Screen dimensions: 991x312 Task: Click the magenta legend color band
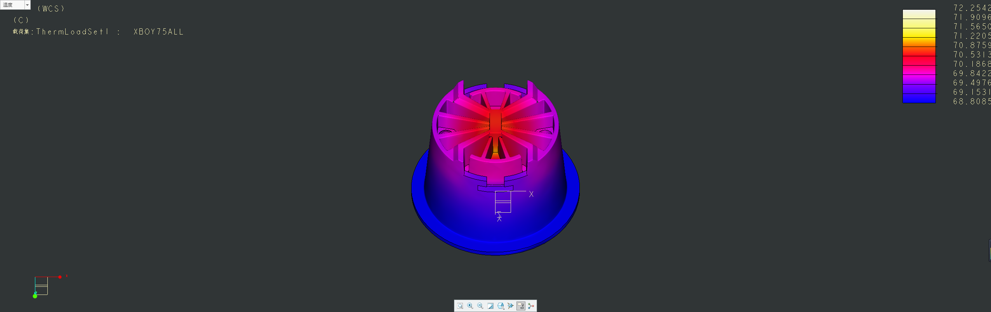pyautogui.click(x=919, y=79)
